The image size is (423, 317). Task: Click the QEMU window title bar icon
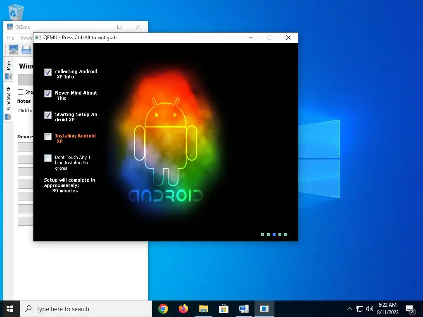click(38, 38)
